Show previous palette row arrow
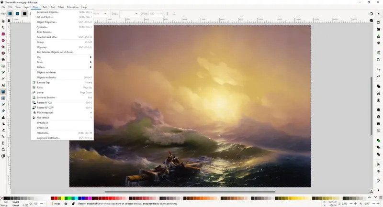This screenshot has width=383, height=207. tap(369, 197)
